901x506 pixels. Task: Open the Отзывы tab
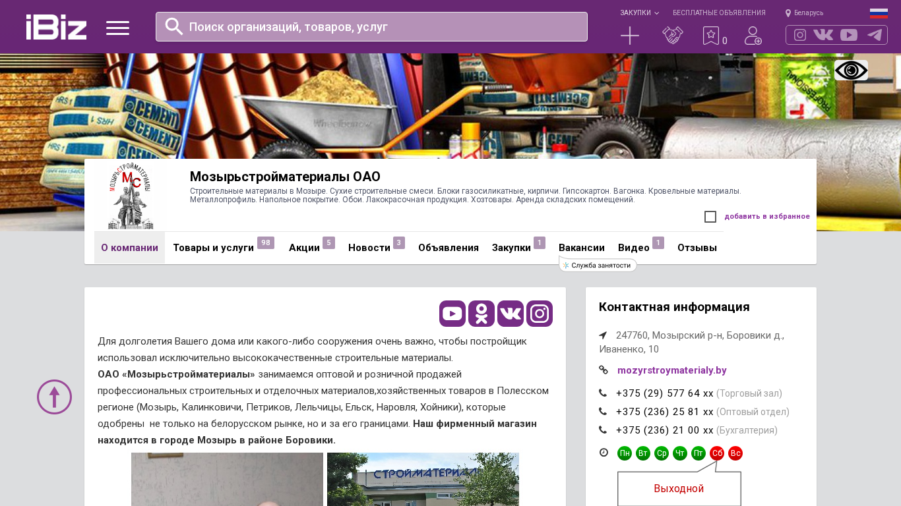coord(697,248)
